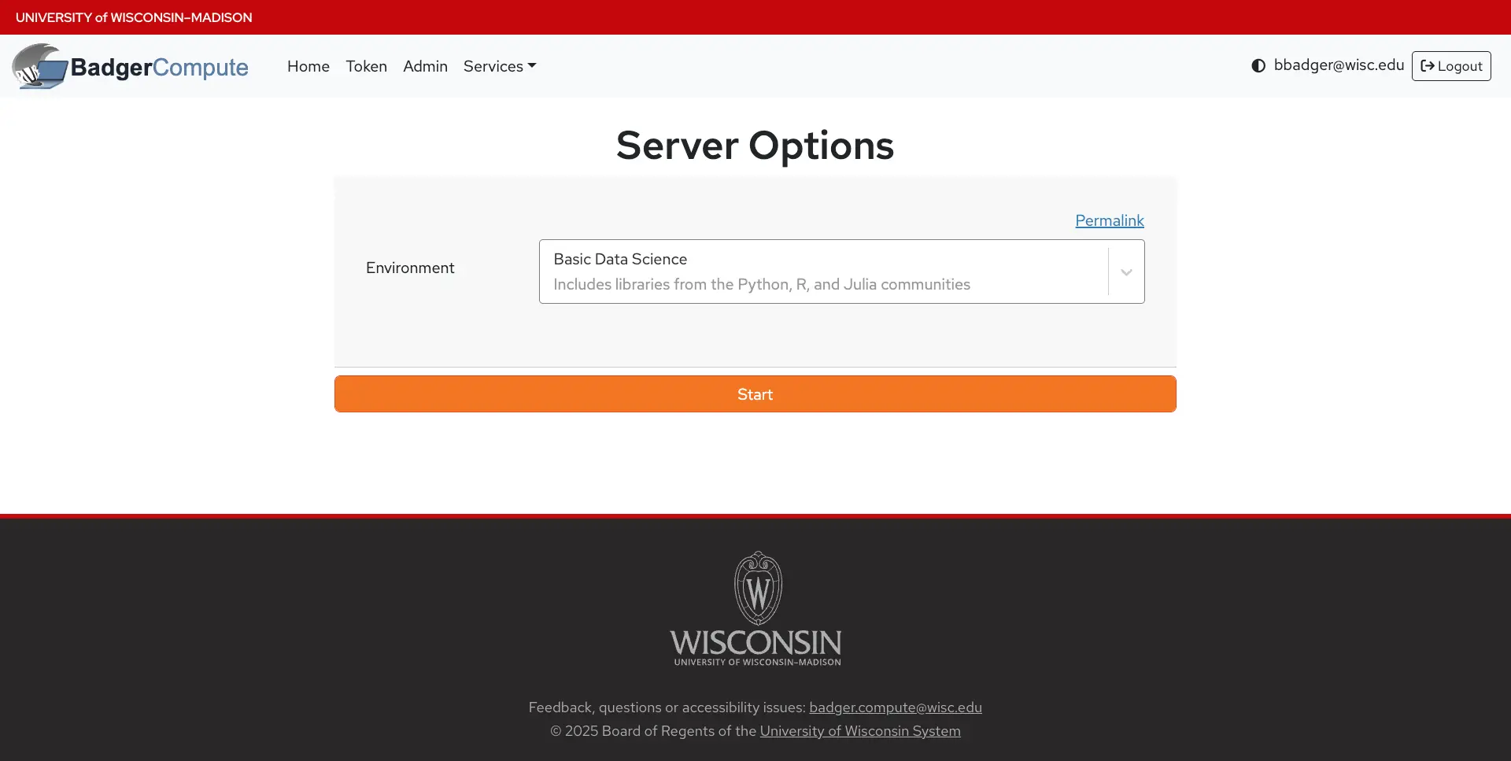Go to the Home nav item

pyautogui.click(x=308, y=66)
